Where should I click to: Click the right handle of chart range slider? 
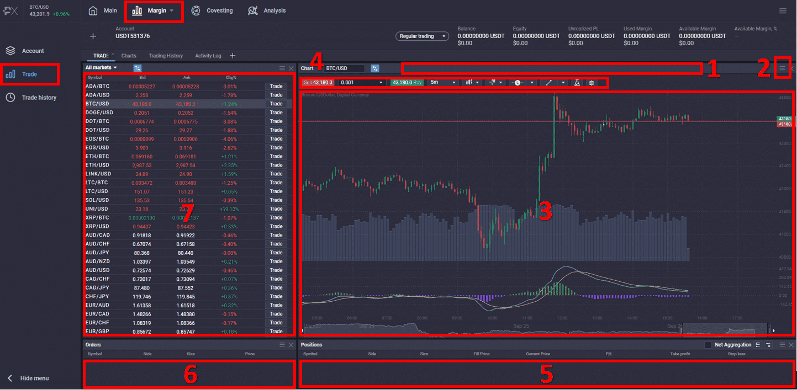tap(767, 330)
